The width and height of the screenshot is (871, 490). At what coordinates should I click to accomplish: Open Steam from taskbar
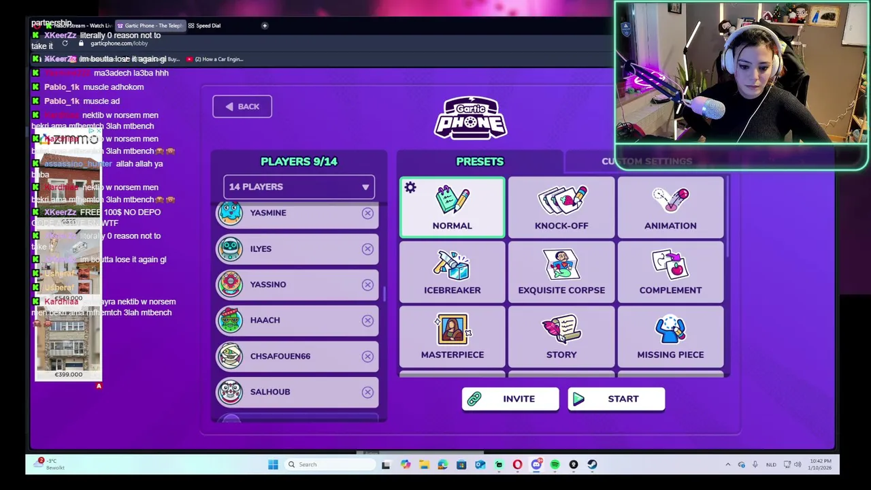592,465
